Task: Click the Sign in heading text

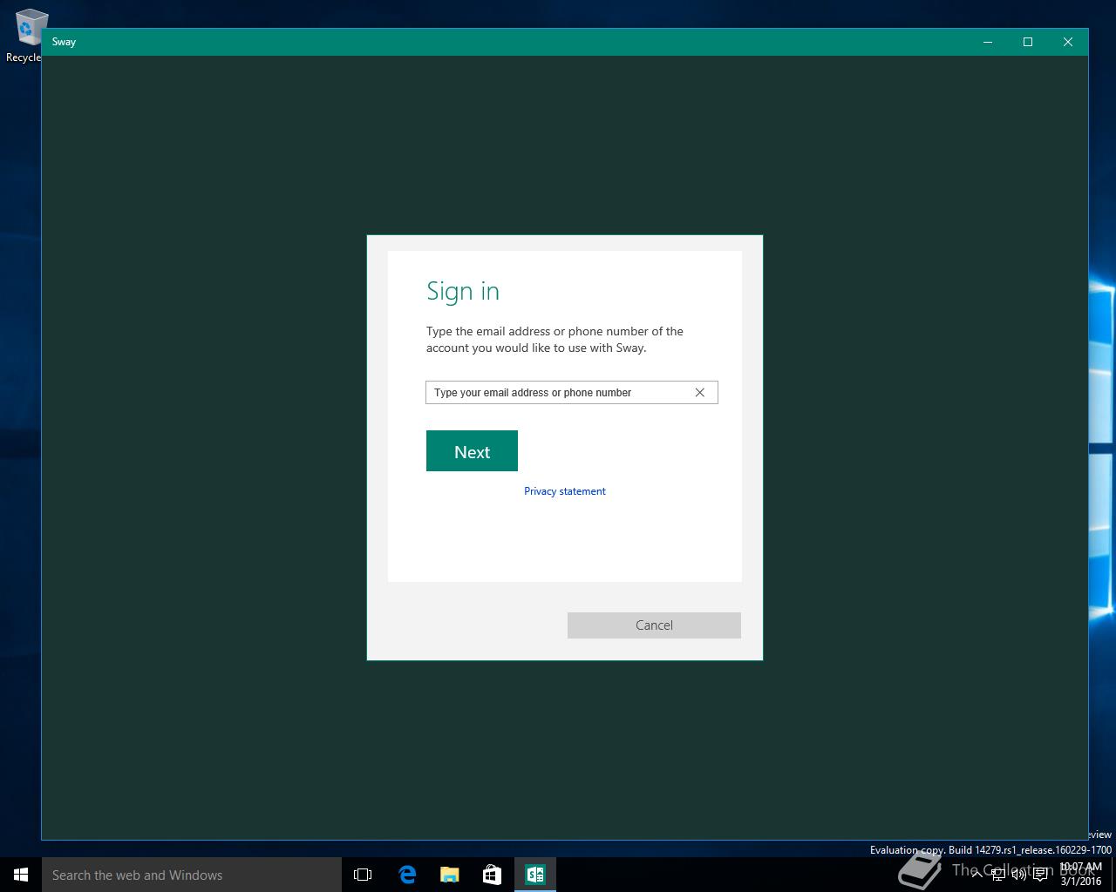Action: click(463, 291)
